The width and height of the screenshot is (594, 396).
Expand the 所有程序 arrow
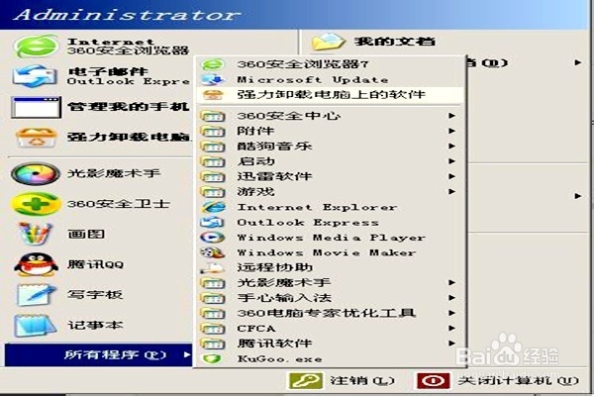[187, 355]
